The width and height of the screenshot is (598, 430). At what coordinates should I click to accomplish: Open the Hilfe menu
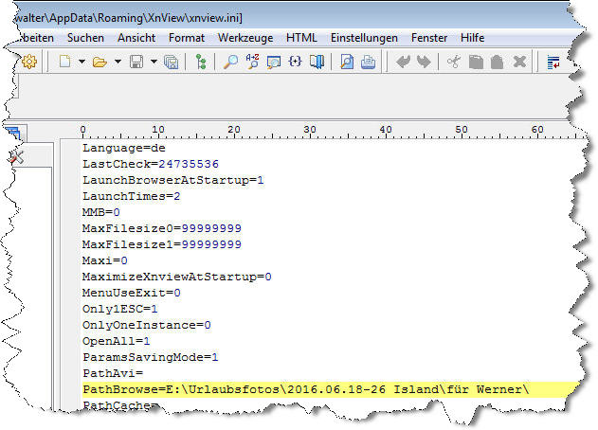click(x=472, y=38)
